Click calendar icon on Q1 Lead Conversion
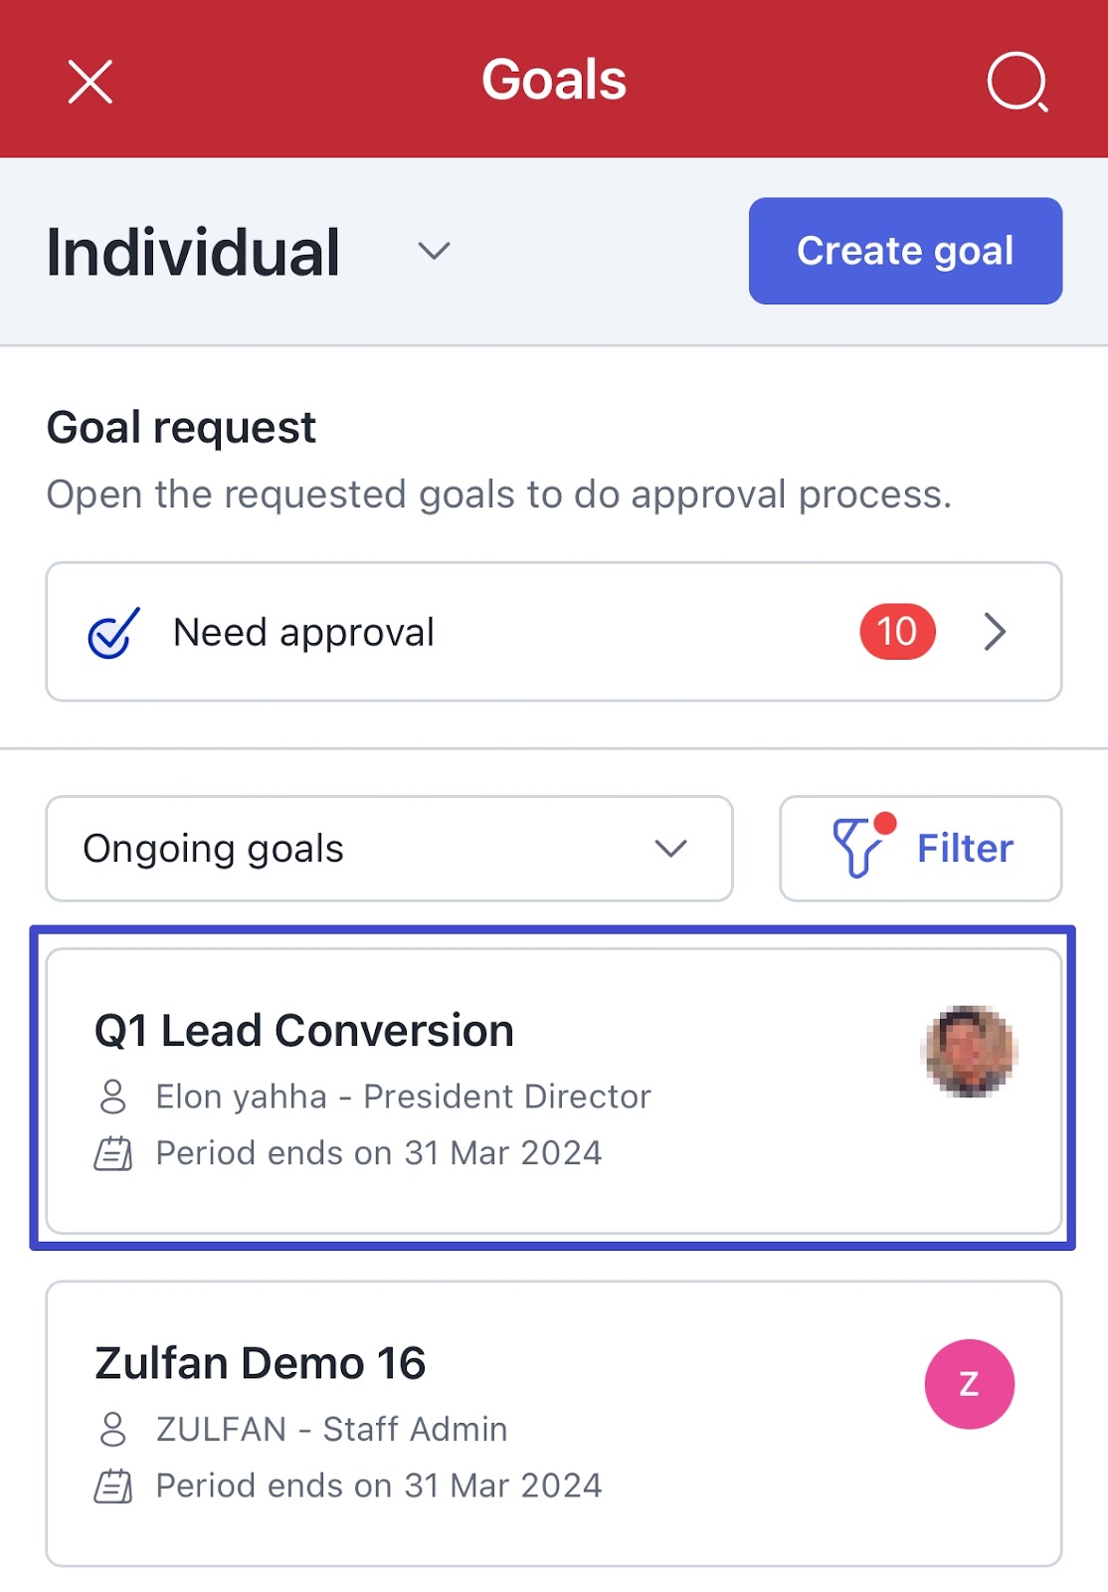The width and height of the screenshot is (1108, 1592). [113, 1153]
